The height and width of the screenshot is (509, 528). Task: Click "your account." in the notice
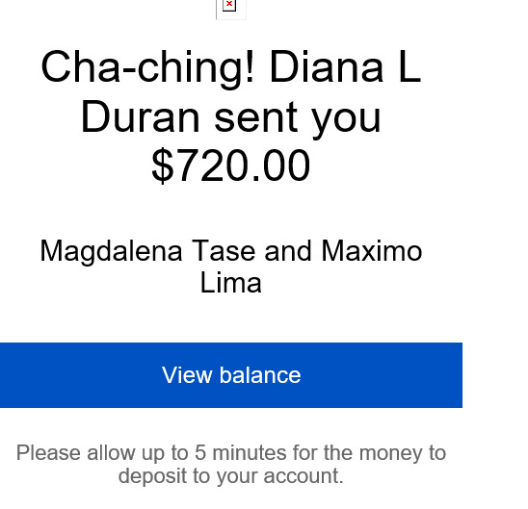279,477
